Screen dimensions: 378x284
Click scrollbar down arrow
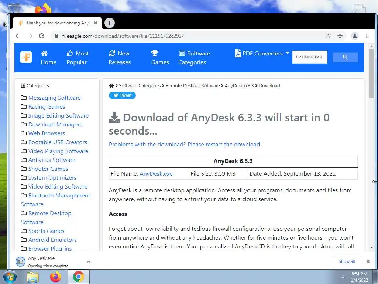click(371, 247)
